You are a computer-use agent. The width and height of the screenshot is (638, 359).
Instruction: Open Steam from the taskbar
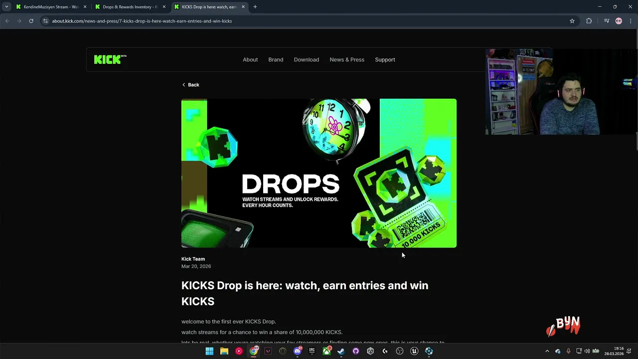point(341,351)
